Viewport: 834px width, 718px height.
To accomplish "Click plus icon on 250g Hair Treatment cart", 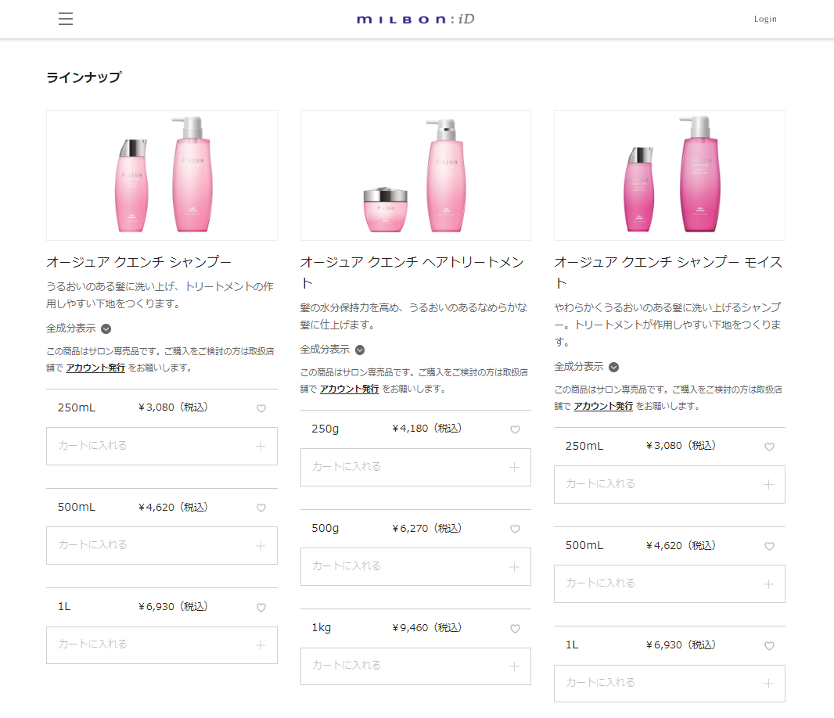I will pyautogui.click(x=514, y=468).
